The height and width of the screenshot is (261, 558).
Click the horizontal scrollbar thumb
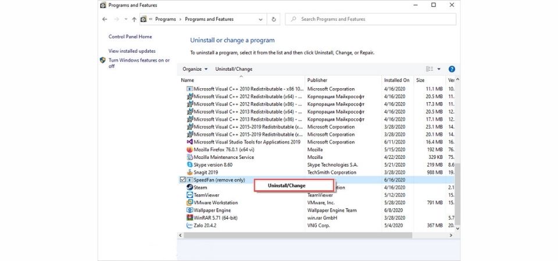coord(298,235)
